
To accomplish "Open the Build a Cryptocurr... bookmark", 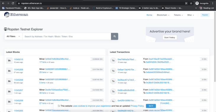I will point(103,8).
